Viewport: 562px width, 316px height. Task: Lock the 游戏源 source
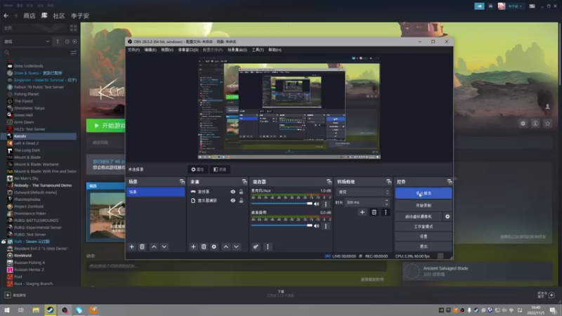(x=241, y=192)
